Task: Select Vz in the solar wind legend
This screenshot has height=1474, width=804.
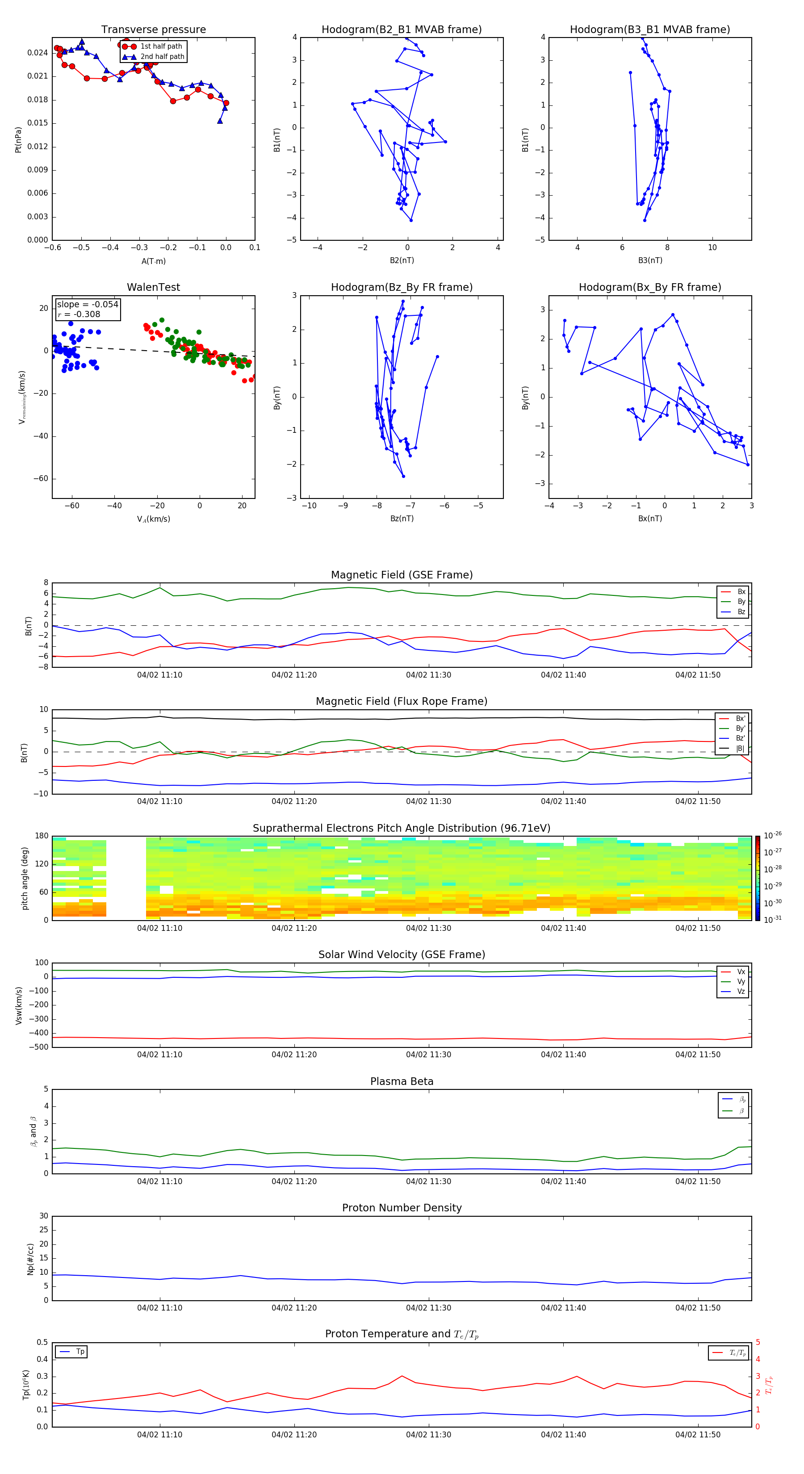Action: [x=733, y=992]
